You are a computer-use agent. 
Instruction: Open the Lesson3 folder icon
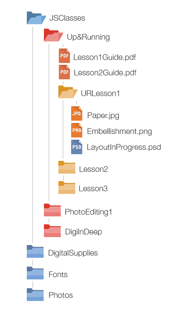(x=67, y=187)
